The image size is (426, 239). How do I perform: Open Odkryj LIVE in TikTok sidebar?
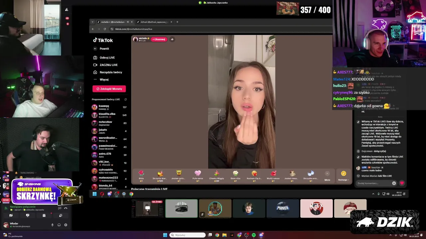click(x=104, y=57)
